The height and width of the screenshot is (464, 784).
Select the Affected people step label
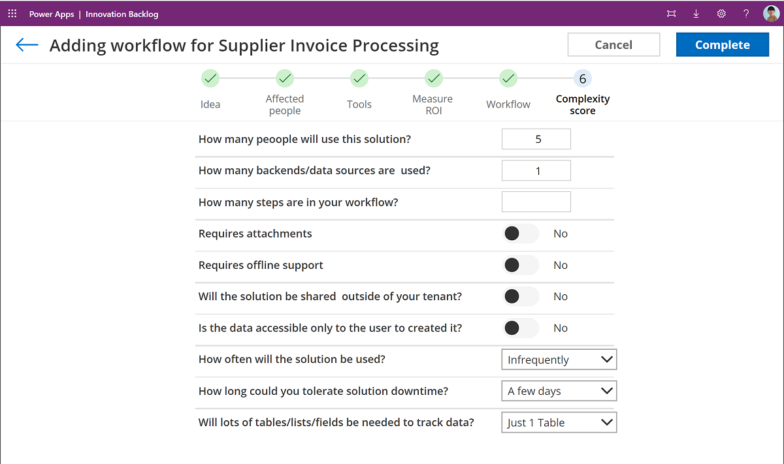click(x=285, y=104)
